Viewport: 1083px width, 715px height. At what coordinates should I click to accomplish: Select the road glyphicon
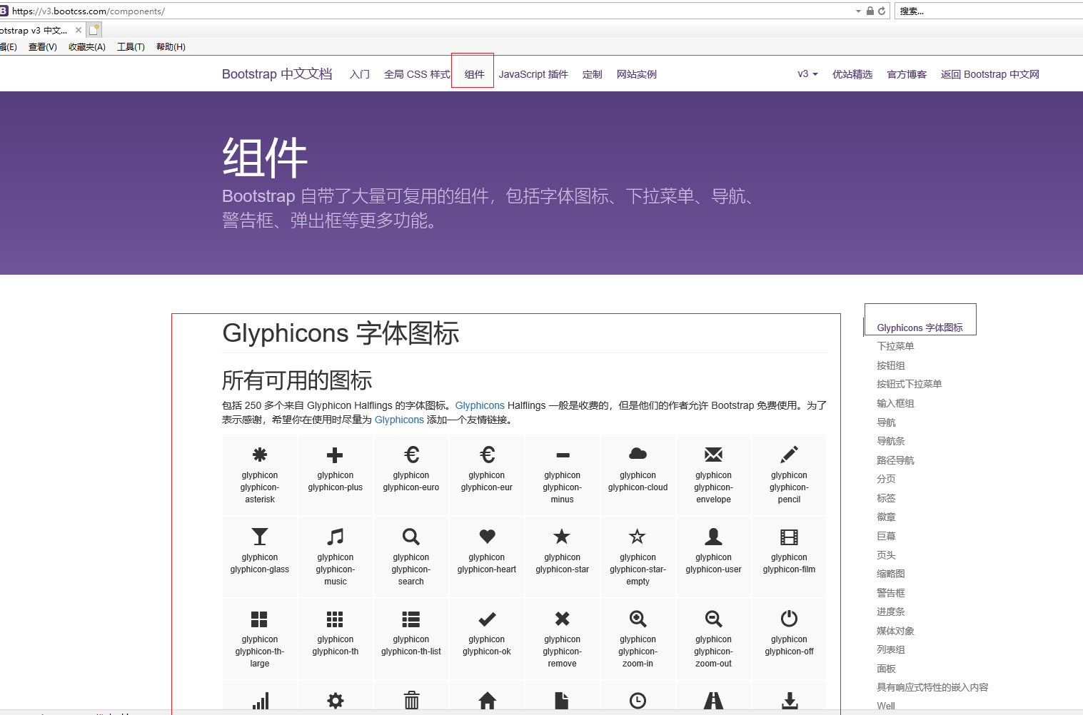coord(714,701)
